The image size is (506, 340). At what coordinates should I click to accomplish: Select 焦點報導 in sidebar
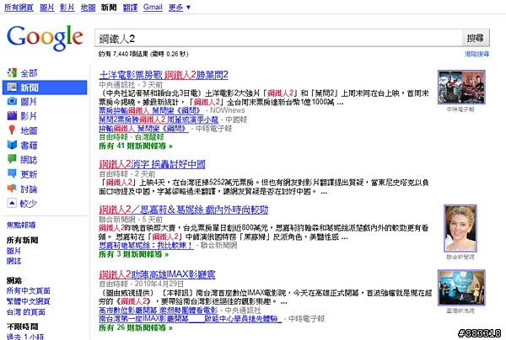coord(21,225)
